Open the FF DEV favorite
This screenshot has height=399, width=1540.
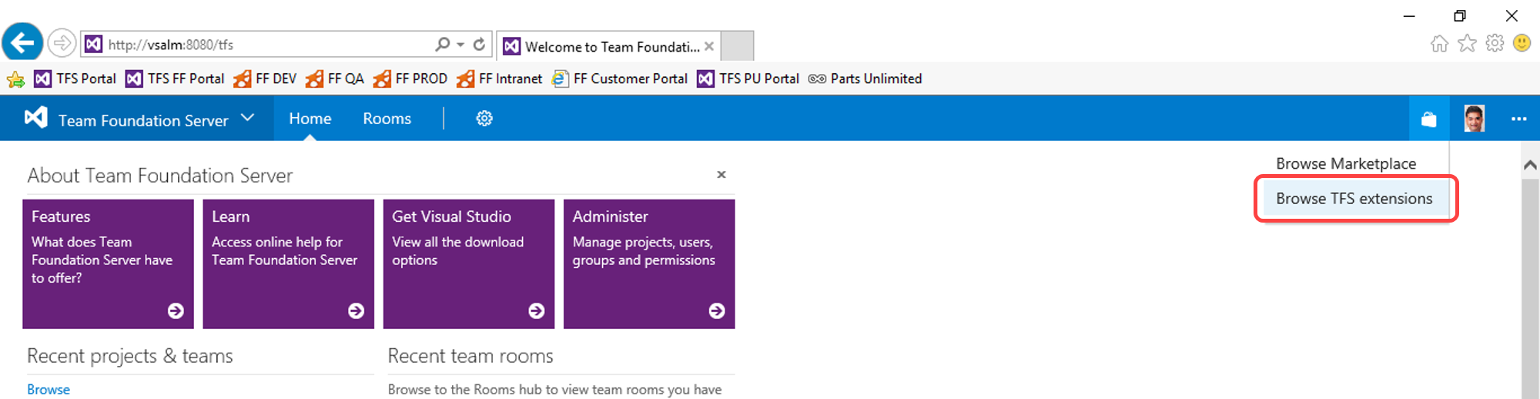coord(265,79)
